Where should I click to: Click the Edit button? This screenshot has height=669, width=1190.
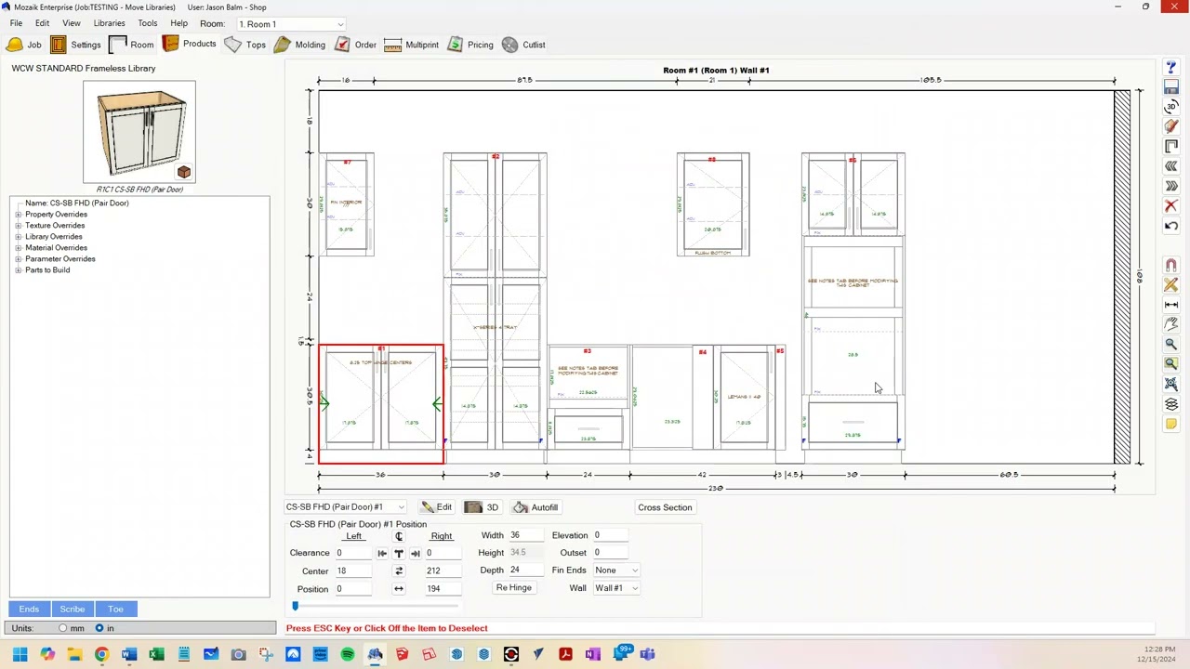(436, 507)
